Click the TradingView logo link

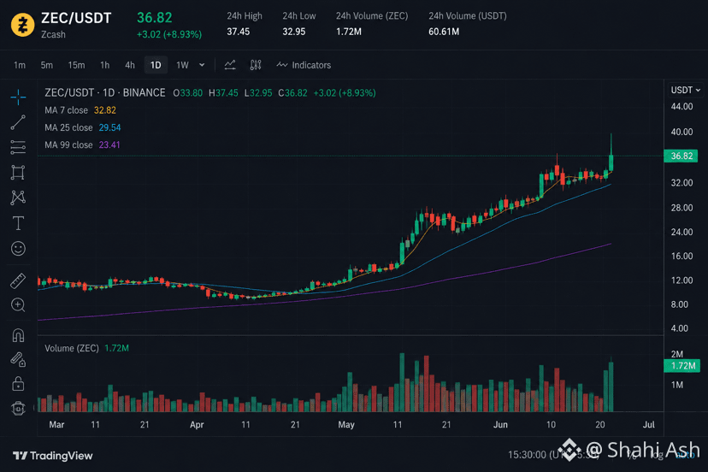pos(52,456)
